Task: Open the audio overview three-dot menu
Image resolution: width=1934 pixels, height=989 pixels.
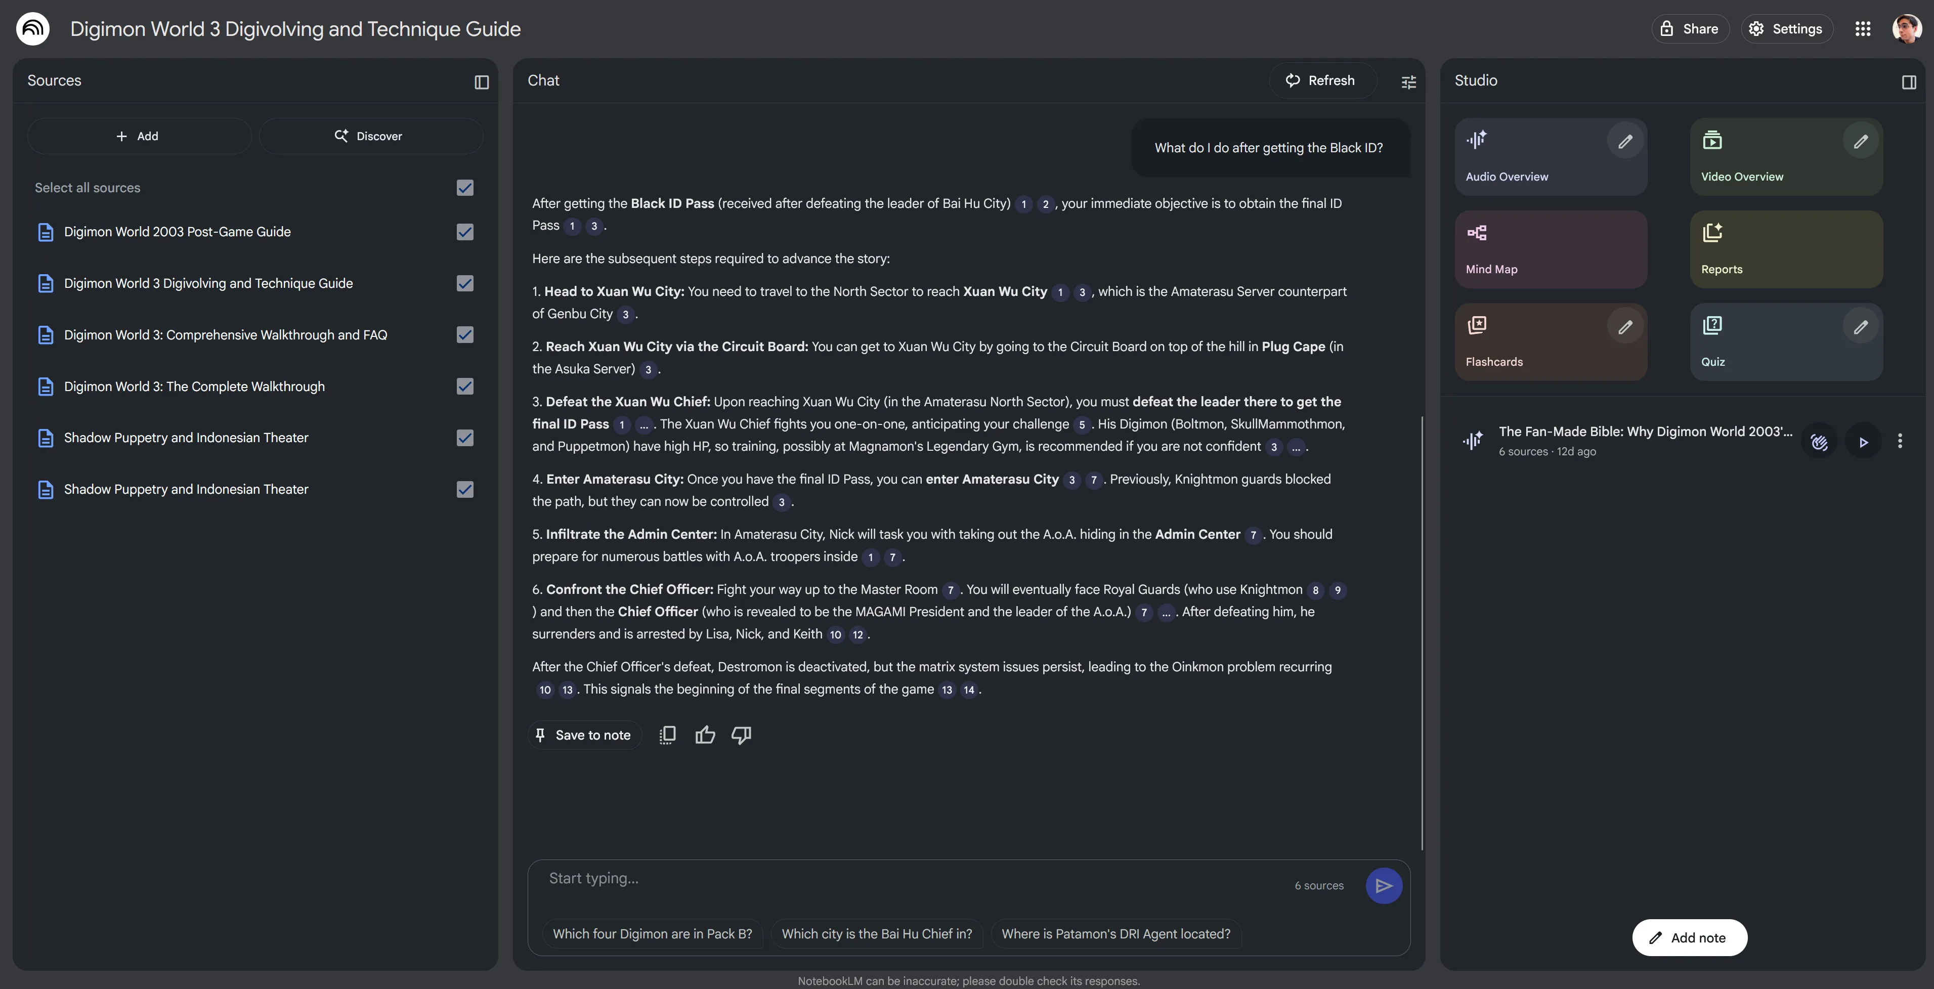Action: (x=1900, y=442)
